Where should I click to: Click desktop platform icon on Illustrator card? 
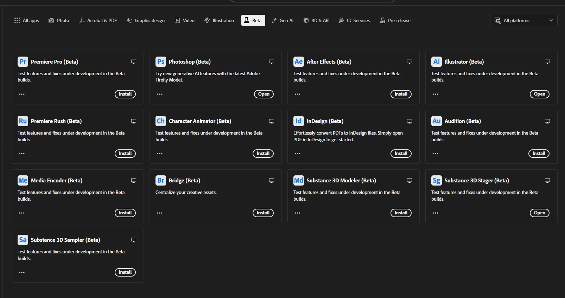(547, 62)
